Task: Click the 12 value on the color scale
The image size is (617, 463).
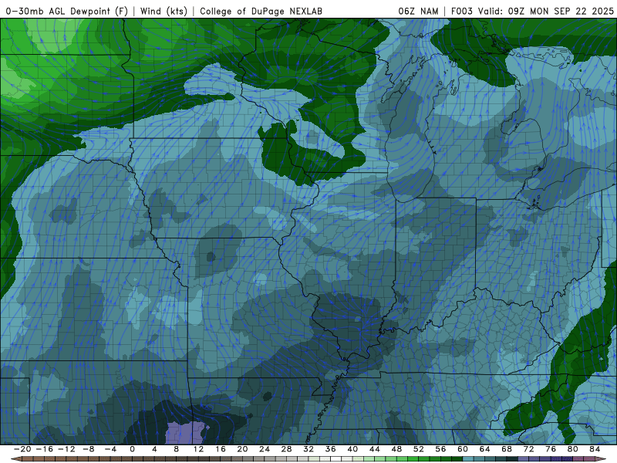Action: pyautogui.click(x=198, y=449)
